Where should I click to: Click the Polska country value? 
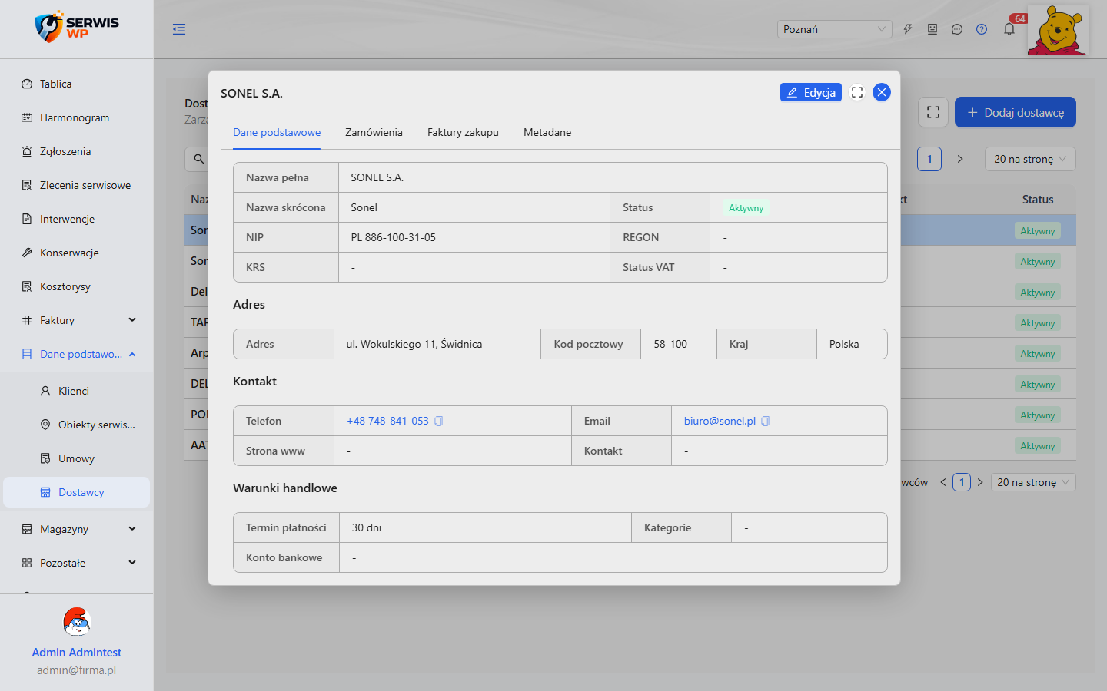tap(844, 344)
